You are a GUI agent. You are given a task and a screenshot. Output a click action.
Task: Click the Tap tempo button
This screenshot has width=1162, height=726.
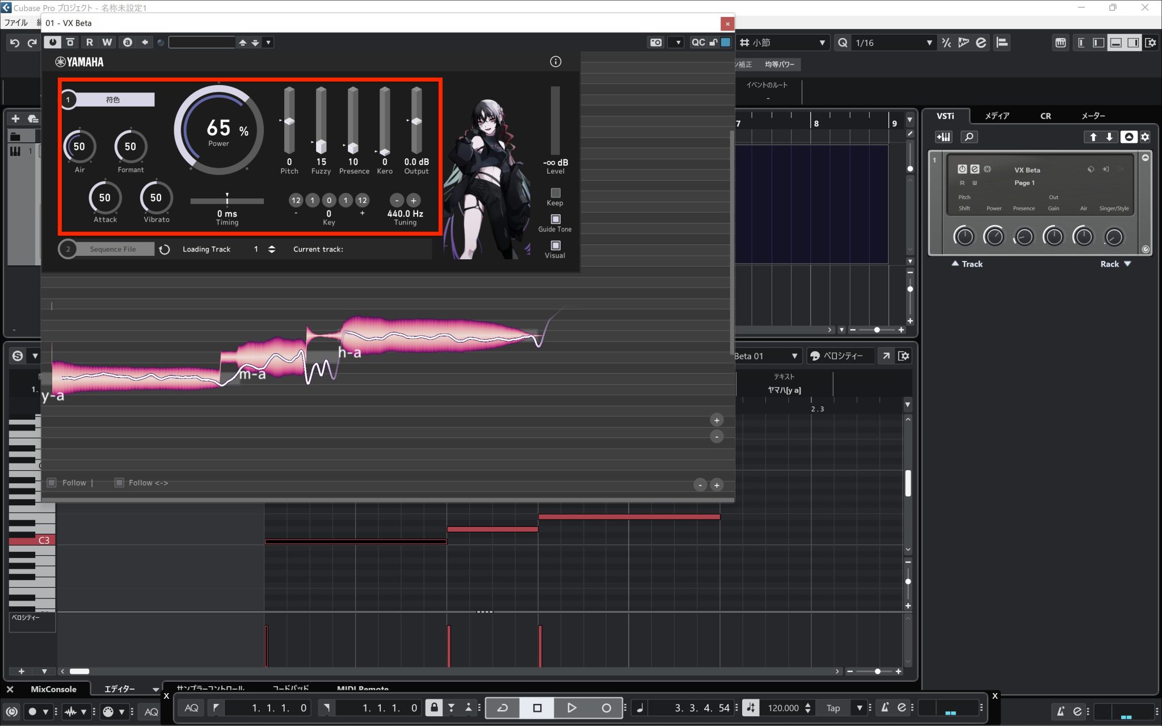point(832,708)
